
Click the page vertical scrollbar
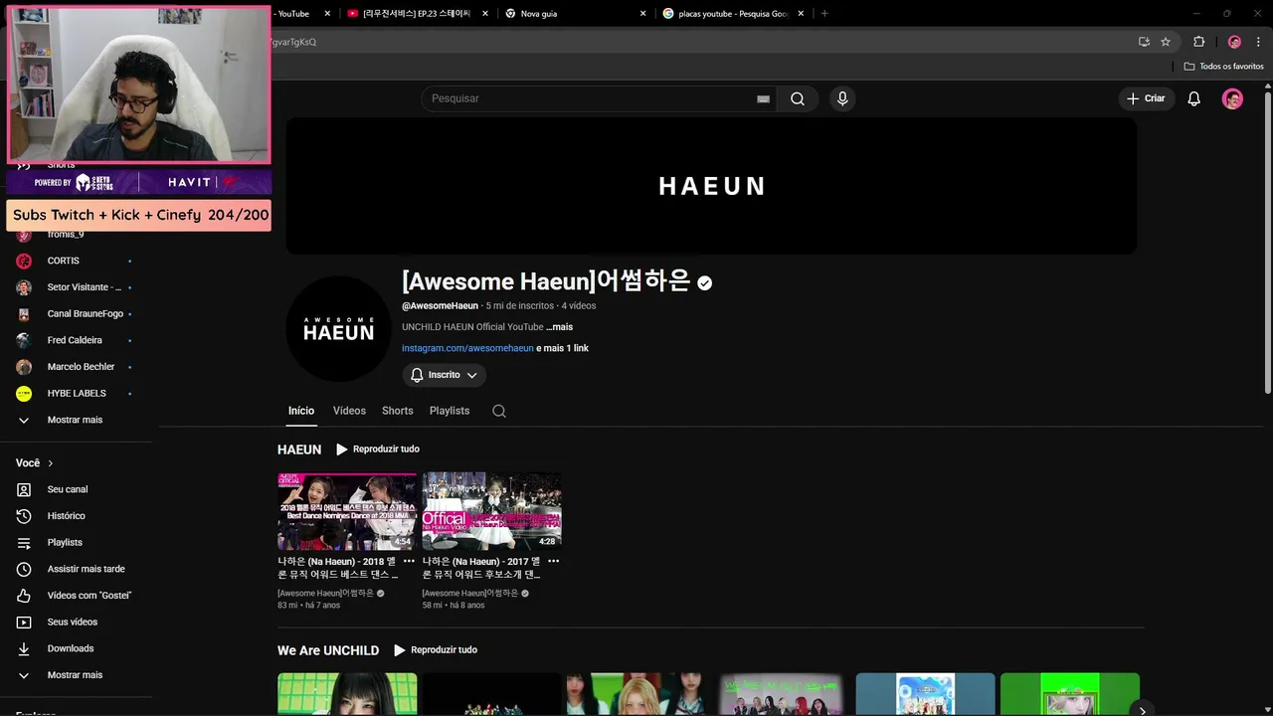tap(1267, 243)
